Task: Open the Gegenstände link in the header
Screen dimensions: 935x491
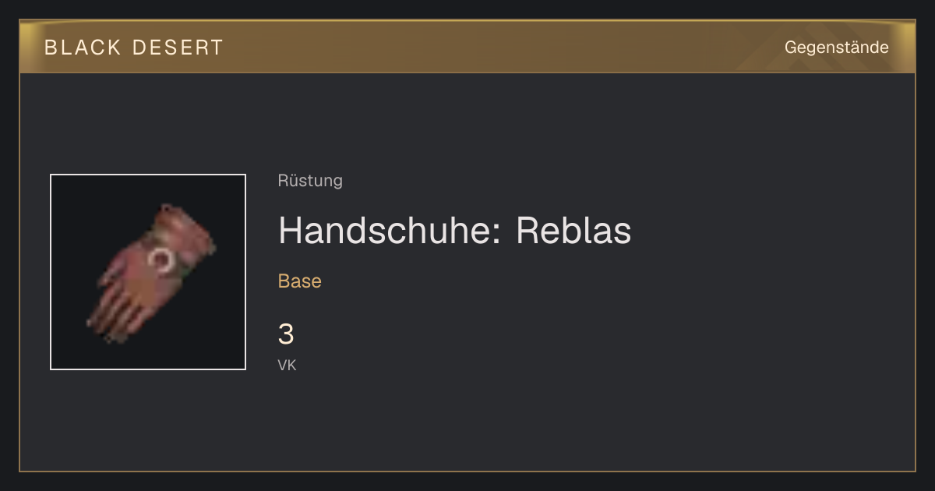Action: pyautogui.click(x=836, y=47)
